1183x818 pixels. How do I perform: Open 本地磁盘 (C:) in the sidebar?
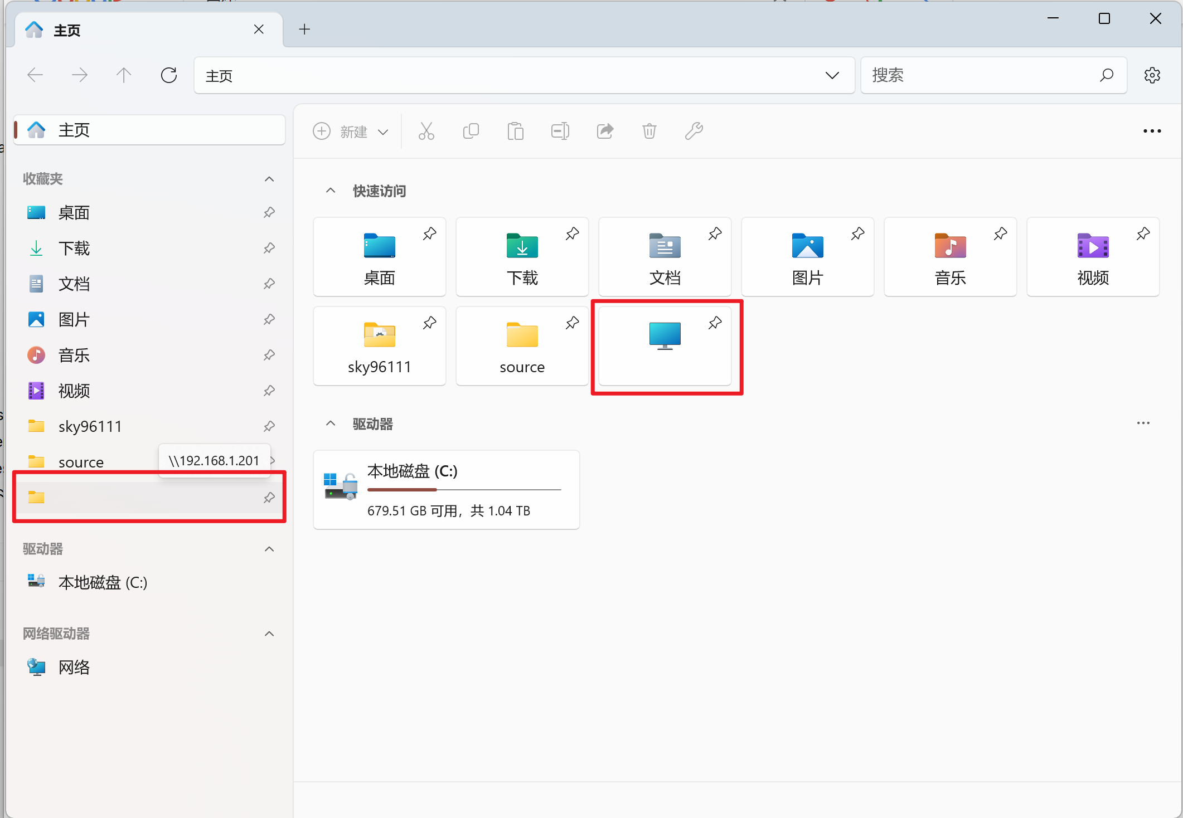[103, 582]
